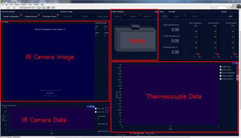Viewport: 241px width, 138px height.
Task: Uncheck the Target Temp plot checkbox
Action: coord(221,67)
